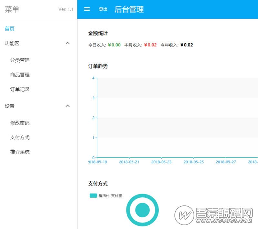
Task: Click the 后台管理 header title
Action: point(129,9)
